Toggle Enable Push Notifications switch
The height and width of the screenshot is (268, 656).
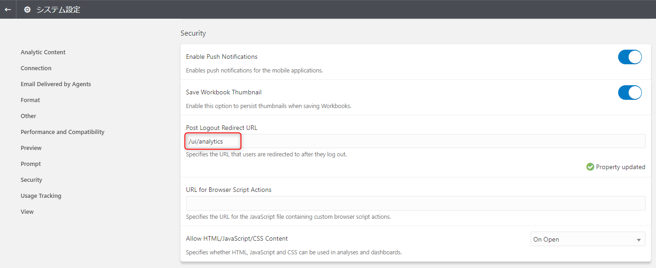(x=630, y=57)
